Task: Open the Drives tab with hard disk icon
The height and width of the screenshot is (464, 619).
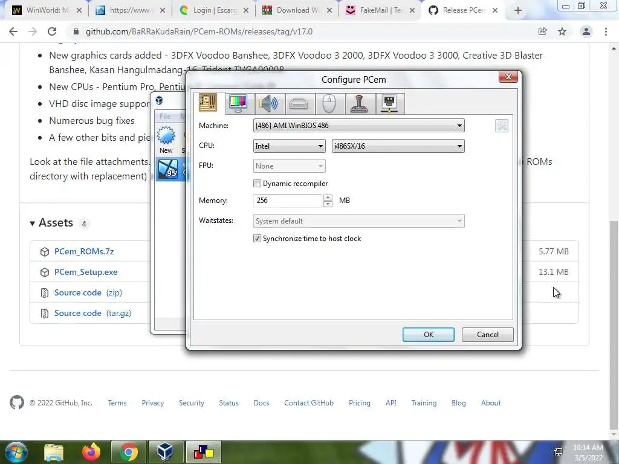Action: [299, 104]
